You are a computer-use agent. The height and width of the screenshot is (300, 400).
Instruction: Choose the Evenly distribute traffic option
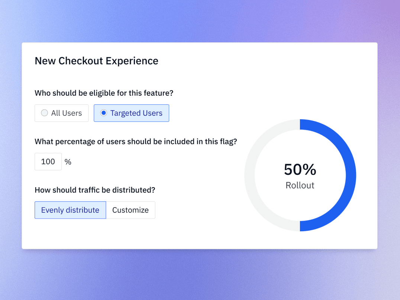tap(70, 210)
